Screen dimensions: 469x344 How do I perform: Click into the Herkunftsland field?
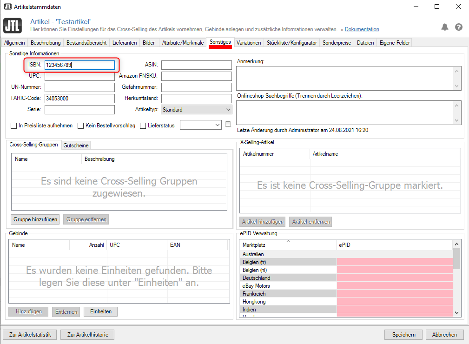point(197,99)
